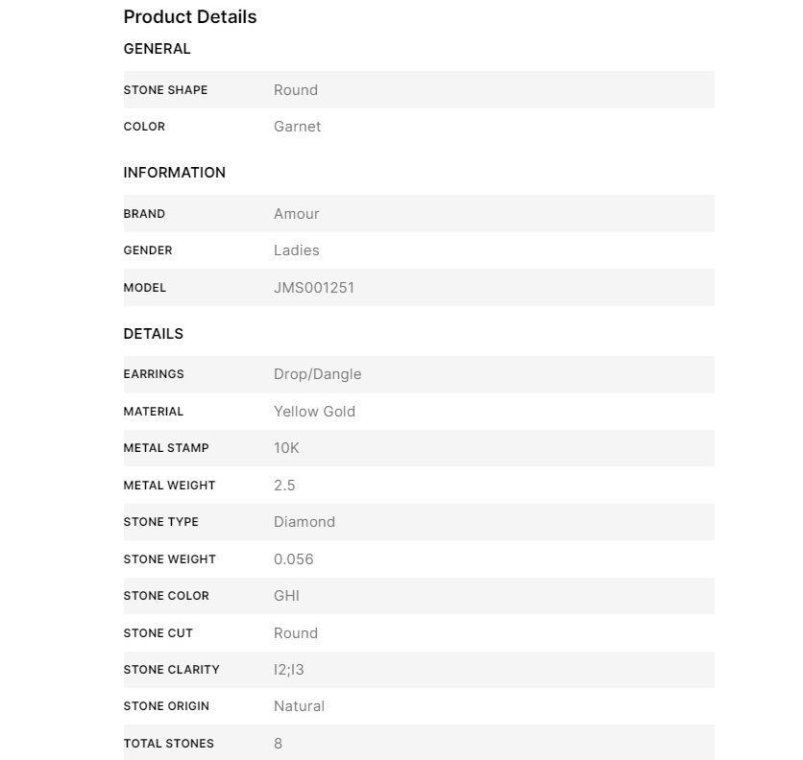Select the Garnet color value

coord(298,127)
